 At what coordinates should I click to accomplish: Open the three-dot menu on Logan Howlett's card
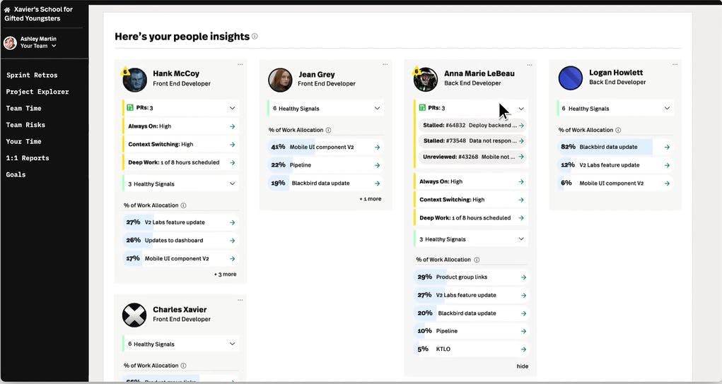(675, 64)
